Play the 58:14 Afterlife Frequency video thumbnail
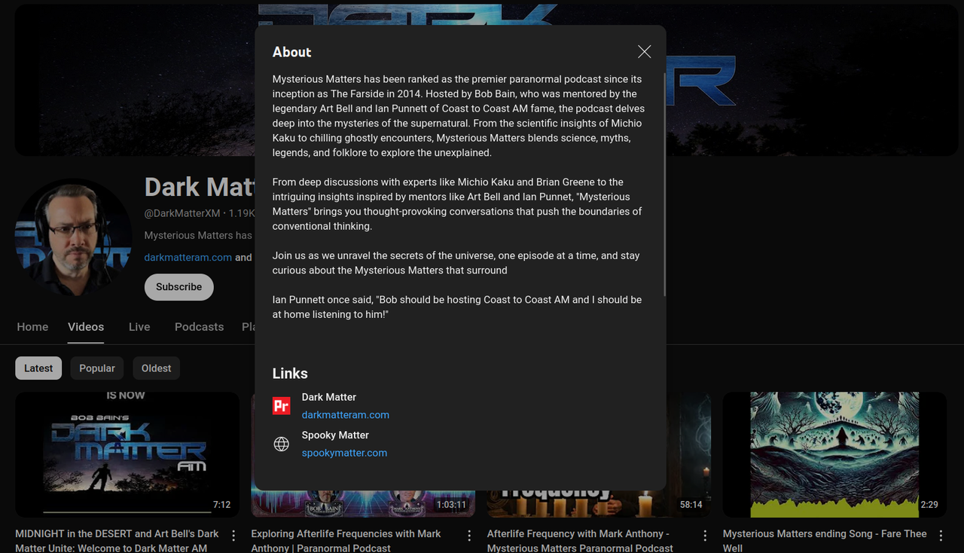This screenshot has height=553, width=964. (x=599, y=504)
